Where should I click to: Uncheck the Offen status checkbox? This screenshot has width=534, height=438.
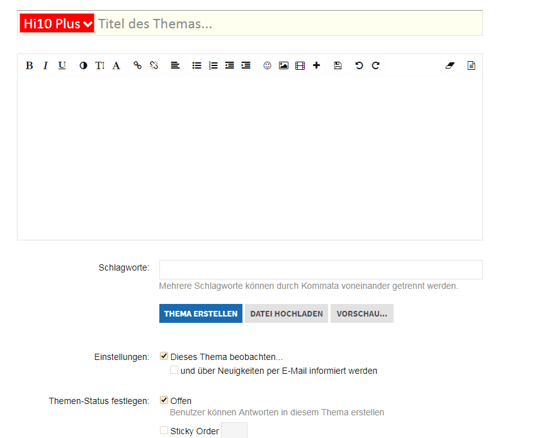coord(164,400)
